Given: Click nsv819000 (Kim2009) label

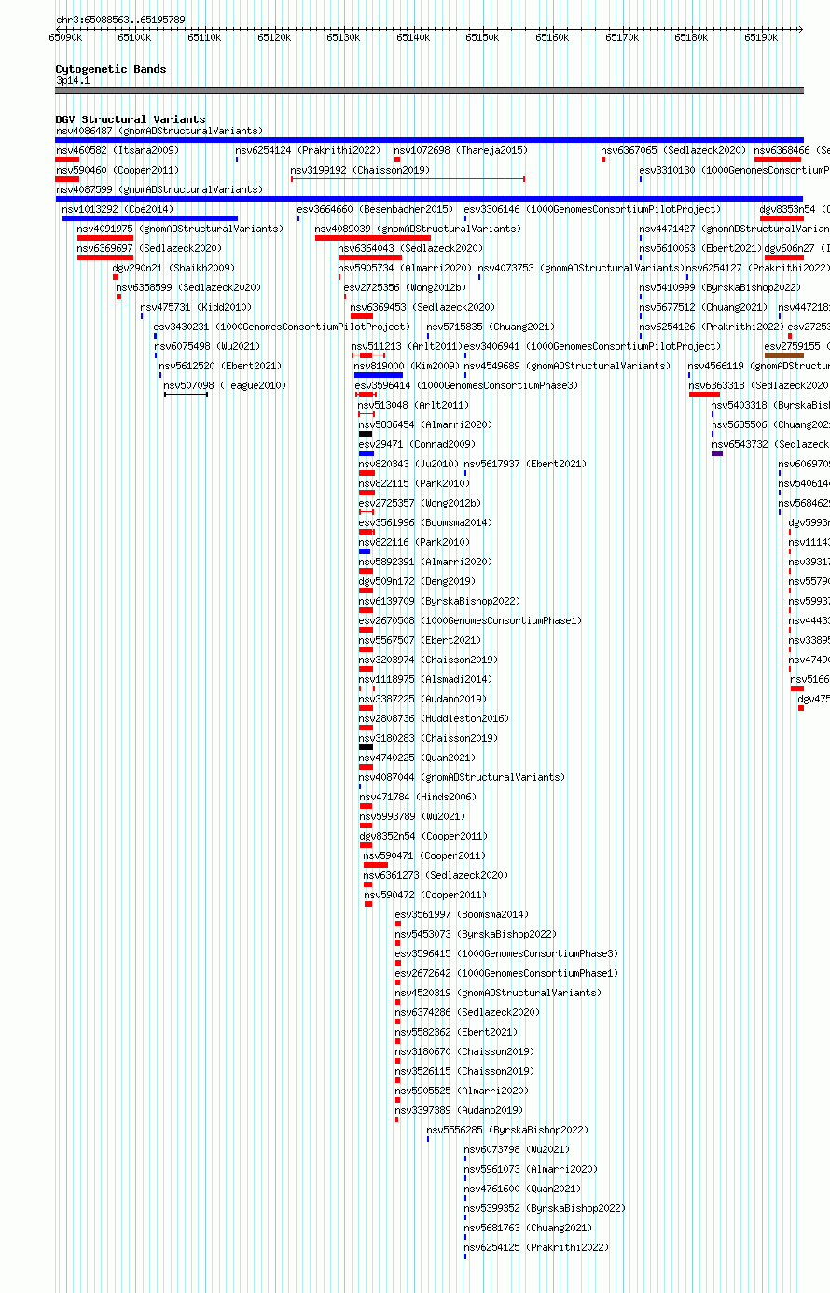Looking at the screenshot, I should (407, 366).
